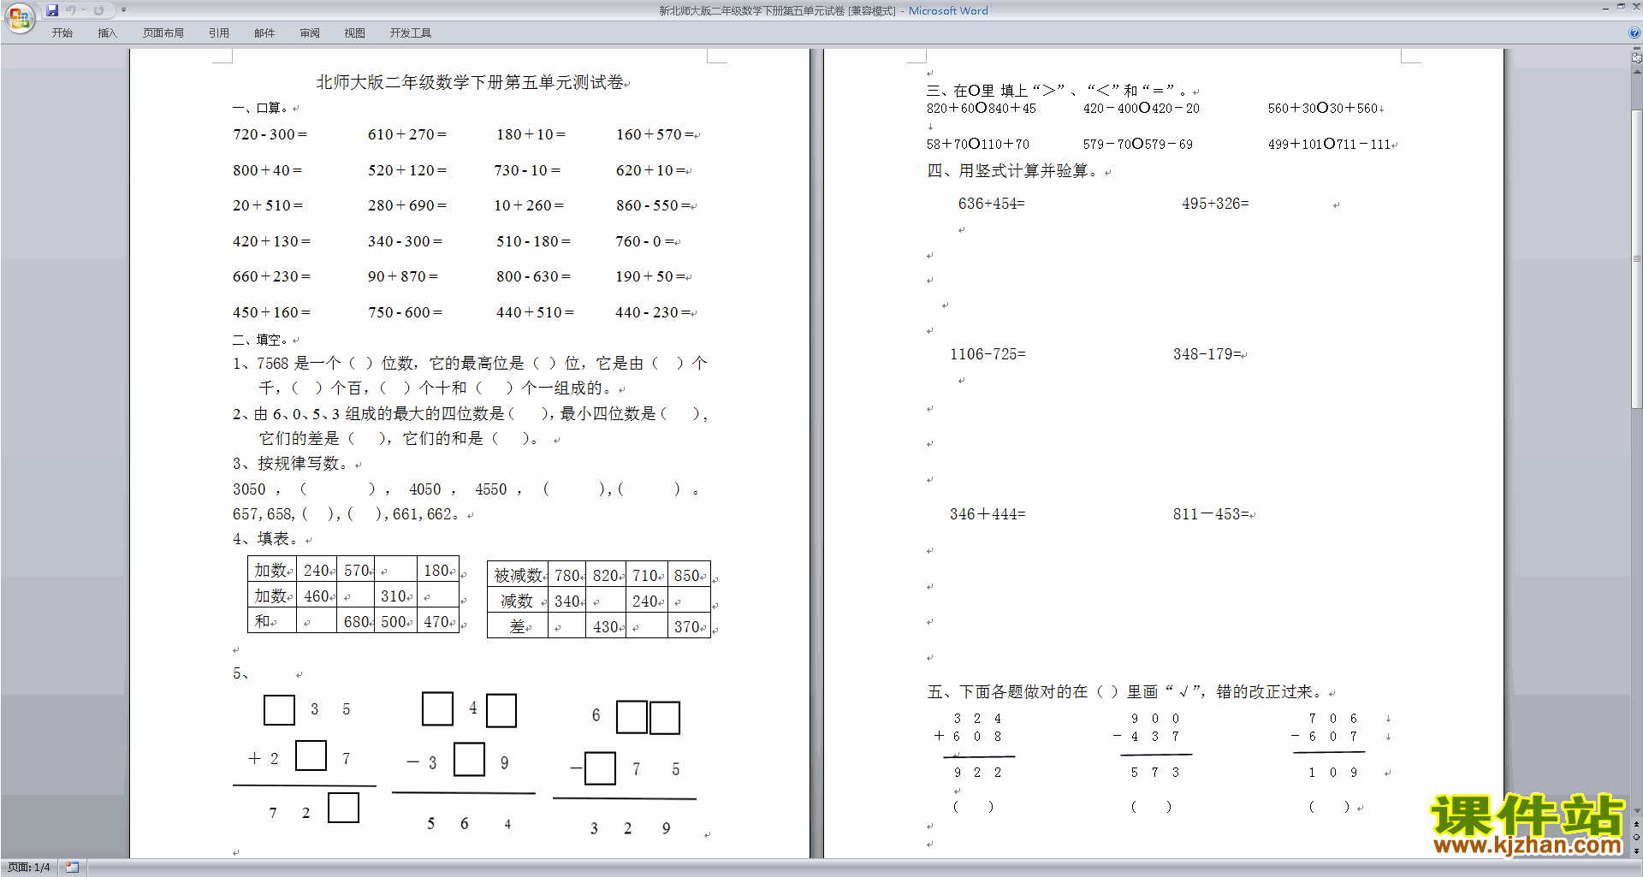The height and width of the screenshot is (877, 1643).
Task: Click the restore window button
Action: 1620,8
